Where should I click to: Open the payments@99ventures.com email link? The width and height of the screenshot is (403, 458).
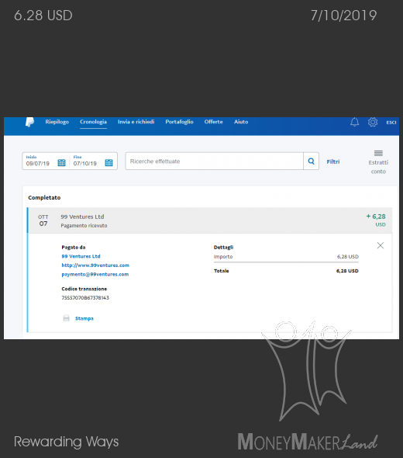95,274
